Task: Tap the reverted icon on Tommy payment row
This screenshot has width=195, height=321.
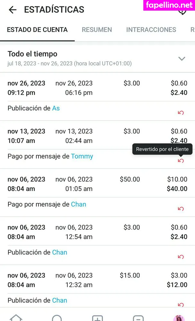Action: coord(181,160)
